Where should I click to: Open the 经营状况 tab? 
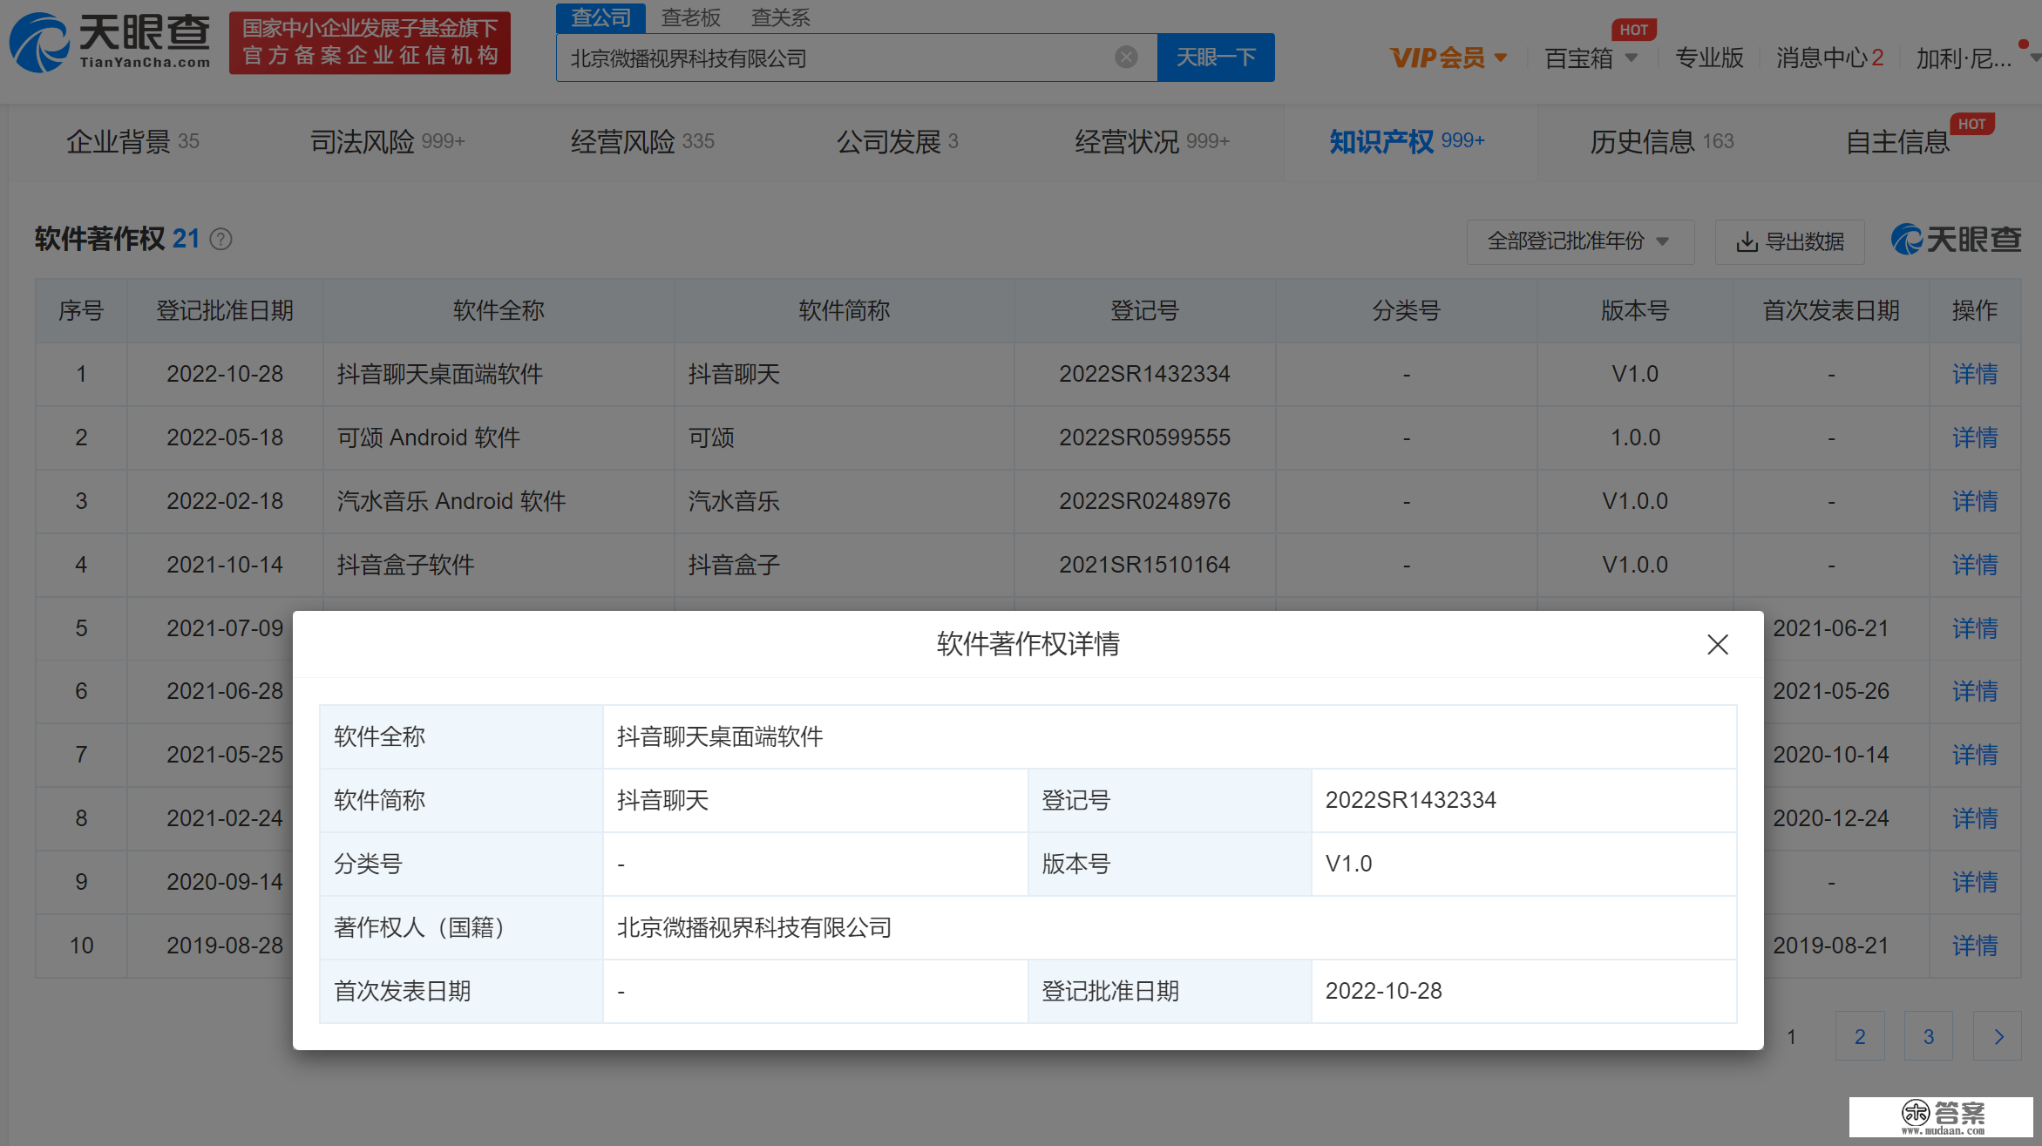coord(1152,141)
